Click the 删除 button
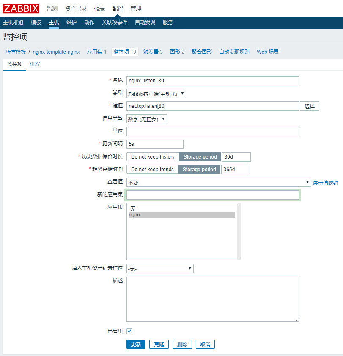343x356 pixels. [182, 344]
